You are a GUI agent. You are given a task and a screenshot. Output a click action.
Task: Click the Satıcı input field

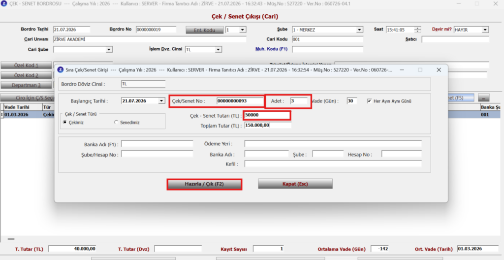455,39
